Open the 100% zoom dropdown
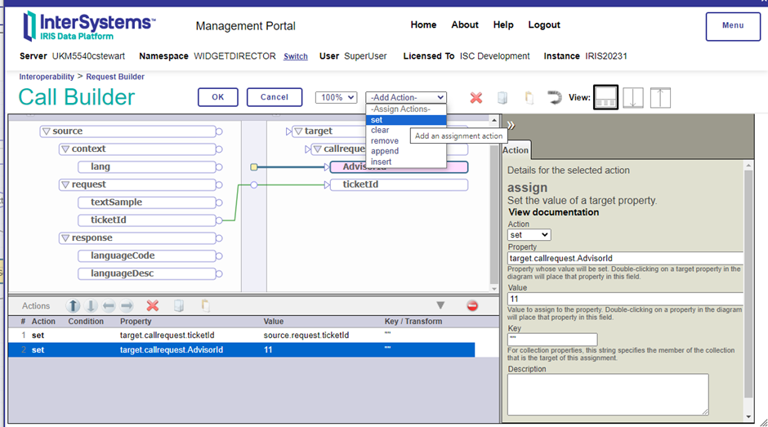This screenshot has width=768, height=427. (336, 97)
